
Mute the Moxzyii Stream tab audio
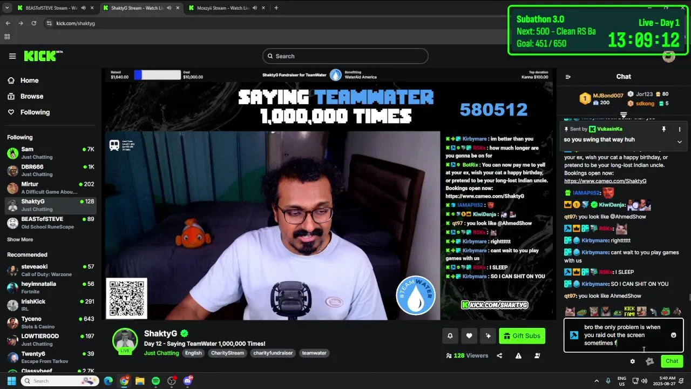click(x=255, y=8)
